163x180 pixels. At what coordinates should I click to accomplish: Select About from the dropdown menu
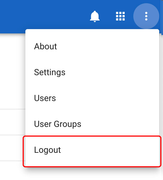pos(92,46)
